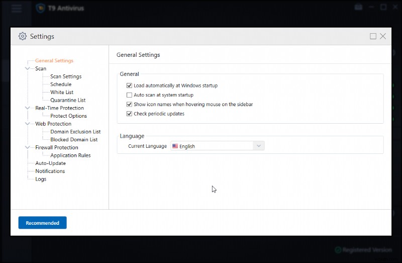Screen dimensions: 402x263
Task: Collapse the Firewall Protection node arrow
Action: tap(27, 147)
